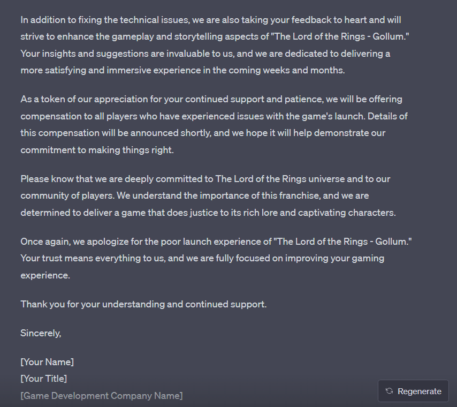Click the "[Your Title]" placeholder text
457x407 pixels.
(44, 379)
